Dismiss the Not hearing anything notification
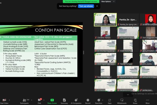This screenshot has width=157, height=105. tap(97, 6)
